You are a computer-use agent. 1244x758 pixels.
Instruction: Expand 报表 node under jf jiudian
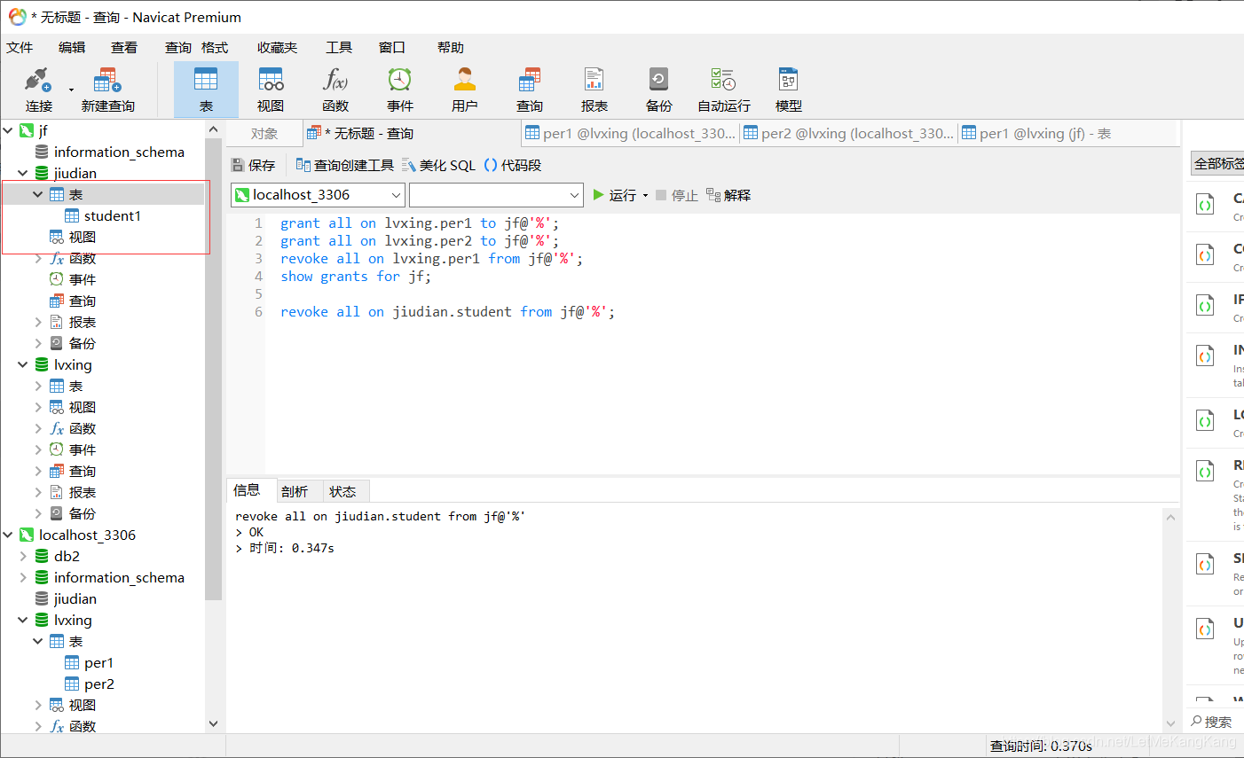click(x=38, y=322)
